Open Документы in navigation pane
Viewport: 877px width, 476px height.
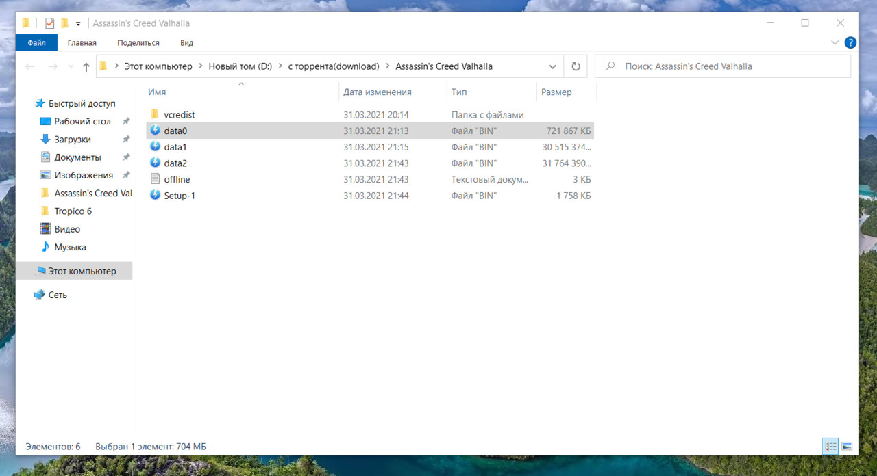point(77,157)
